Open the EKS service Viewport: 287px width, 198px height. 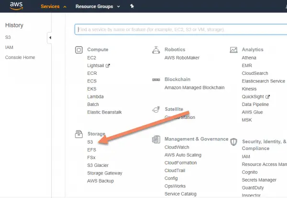pyautogui.click(x=92, y=89)
